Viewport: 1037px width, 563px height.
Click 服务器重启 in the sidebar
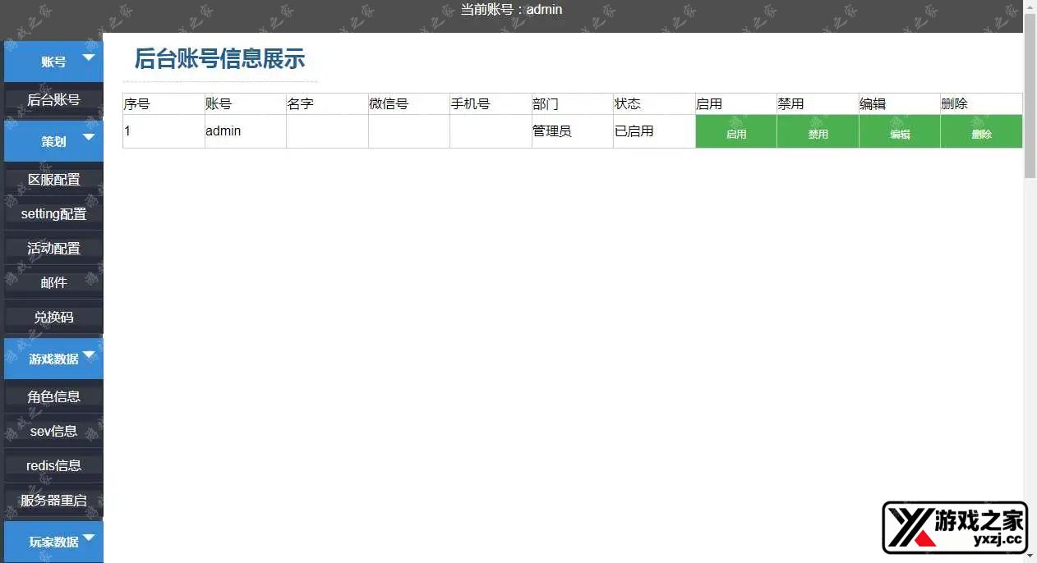54,501
